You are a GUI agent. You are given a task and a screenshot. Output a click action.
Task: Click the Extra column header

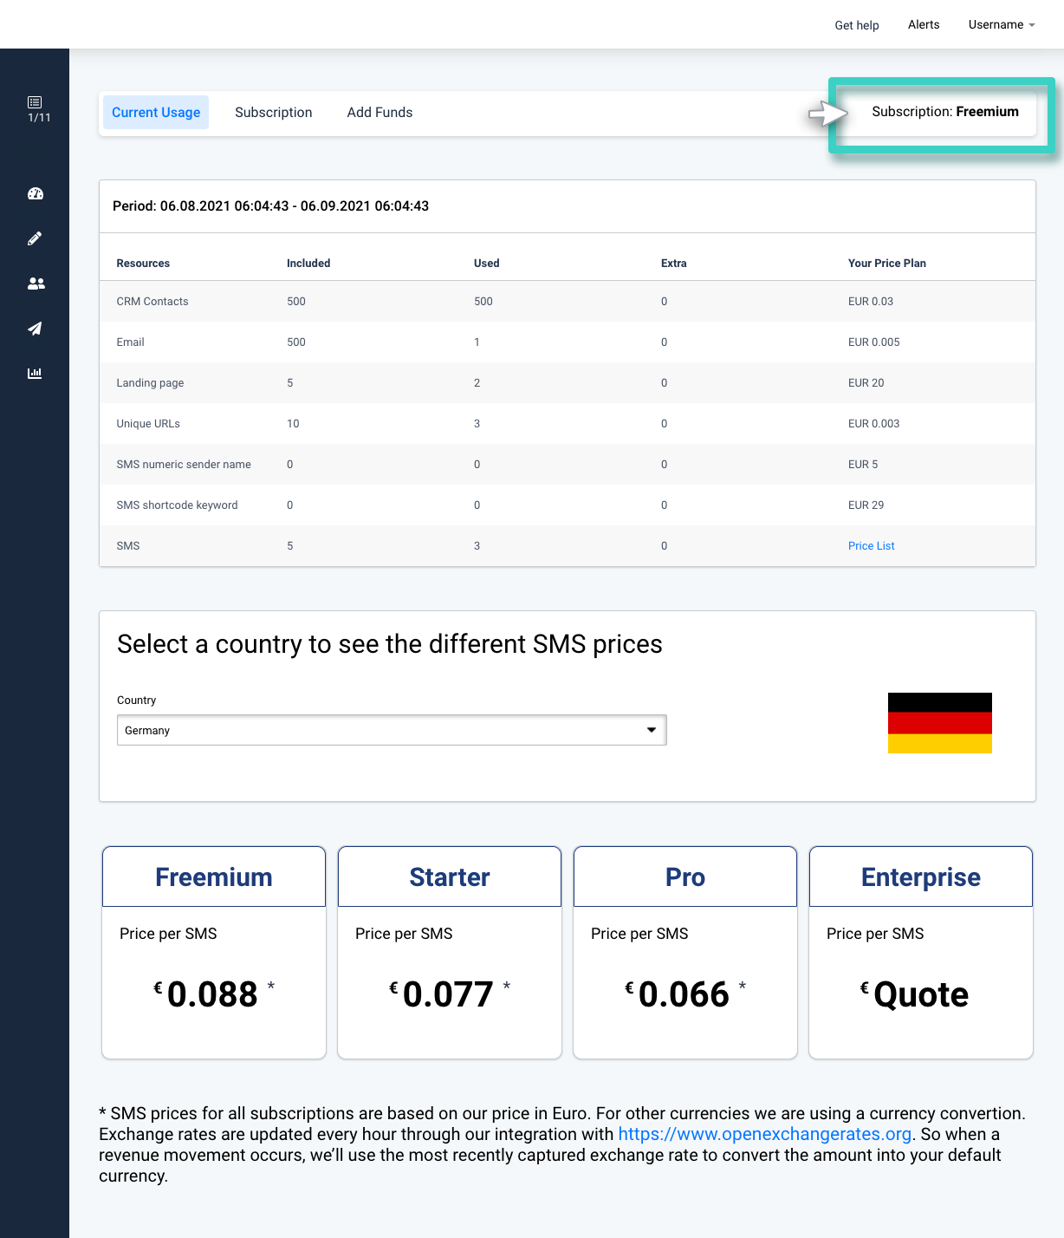674,264
